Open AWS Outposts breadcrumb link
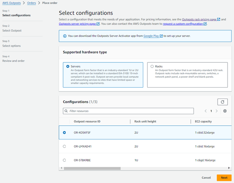This screenshot has width=234, height=183. point(12,3)
